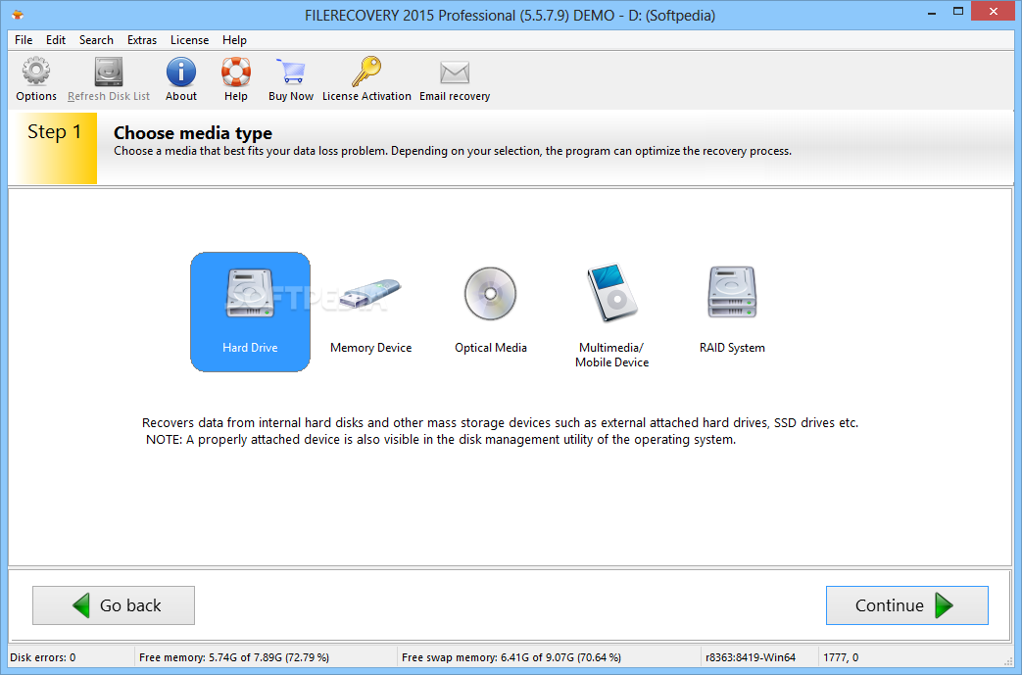
Task: Open the Extras menu
Action: coord(142,40)
